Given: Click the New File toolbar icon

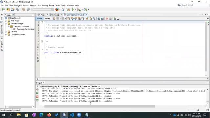Looking at the screenshot, I should [x=4, y=10].
